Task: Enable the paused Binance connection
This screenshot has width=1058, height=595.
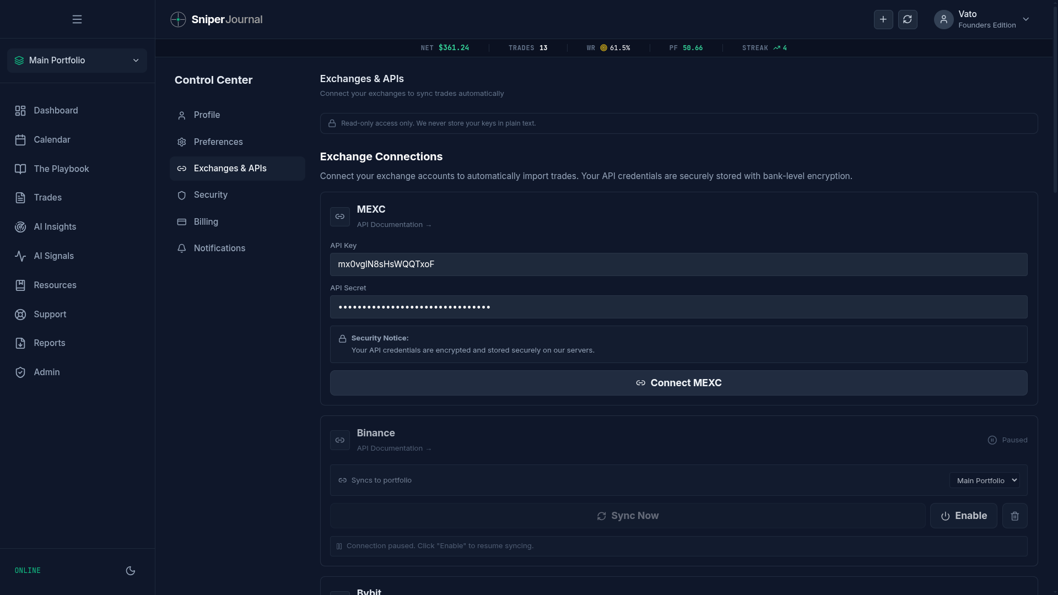Action: 963,516
